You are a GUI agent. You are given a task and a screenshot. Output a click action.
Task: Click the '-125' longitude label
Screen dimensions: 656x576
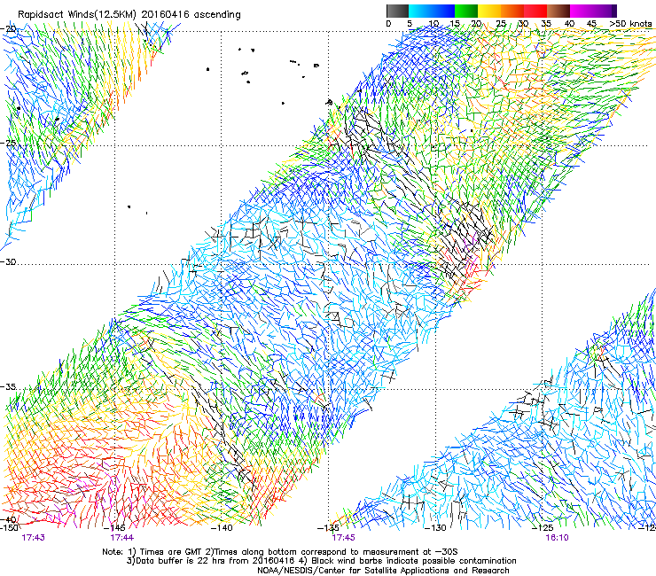click(543, 528)
